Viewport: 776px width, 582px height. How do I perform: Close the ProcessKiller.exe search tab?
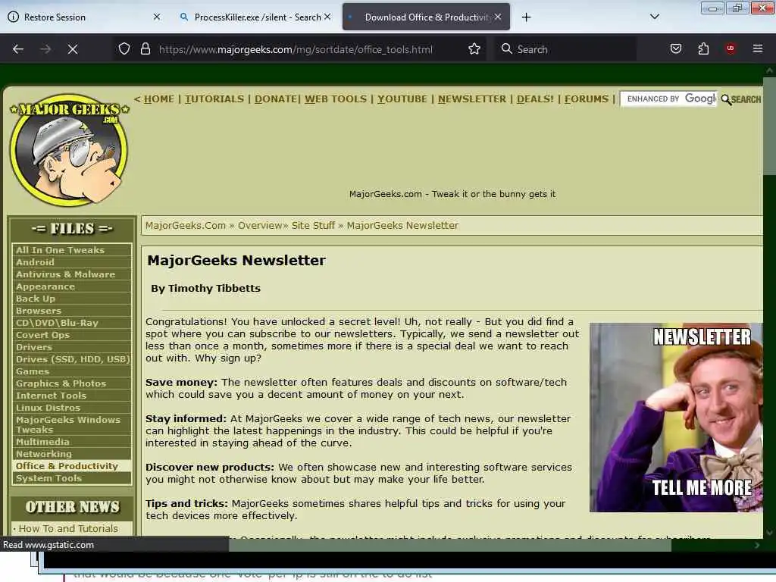327,17
